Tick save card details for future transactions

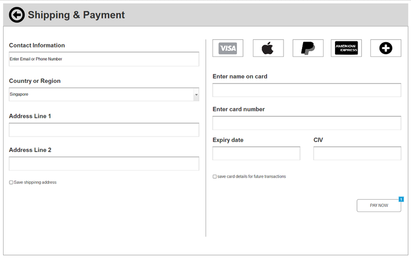(215, 177)
